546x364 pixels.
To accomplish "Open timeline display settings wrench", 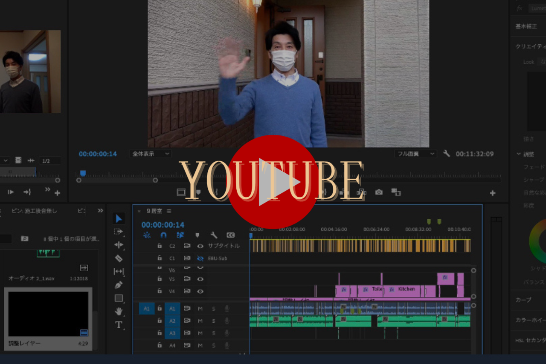I will pyautogui.click(x=214, y=235).
